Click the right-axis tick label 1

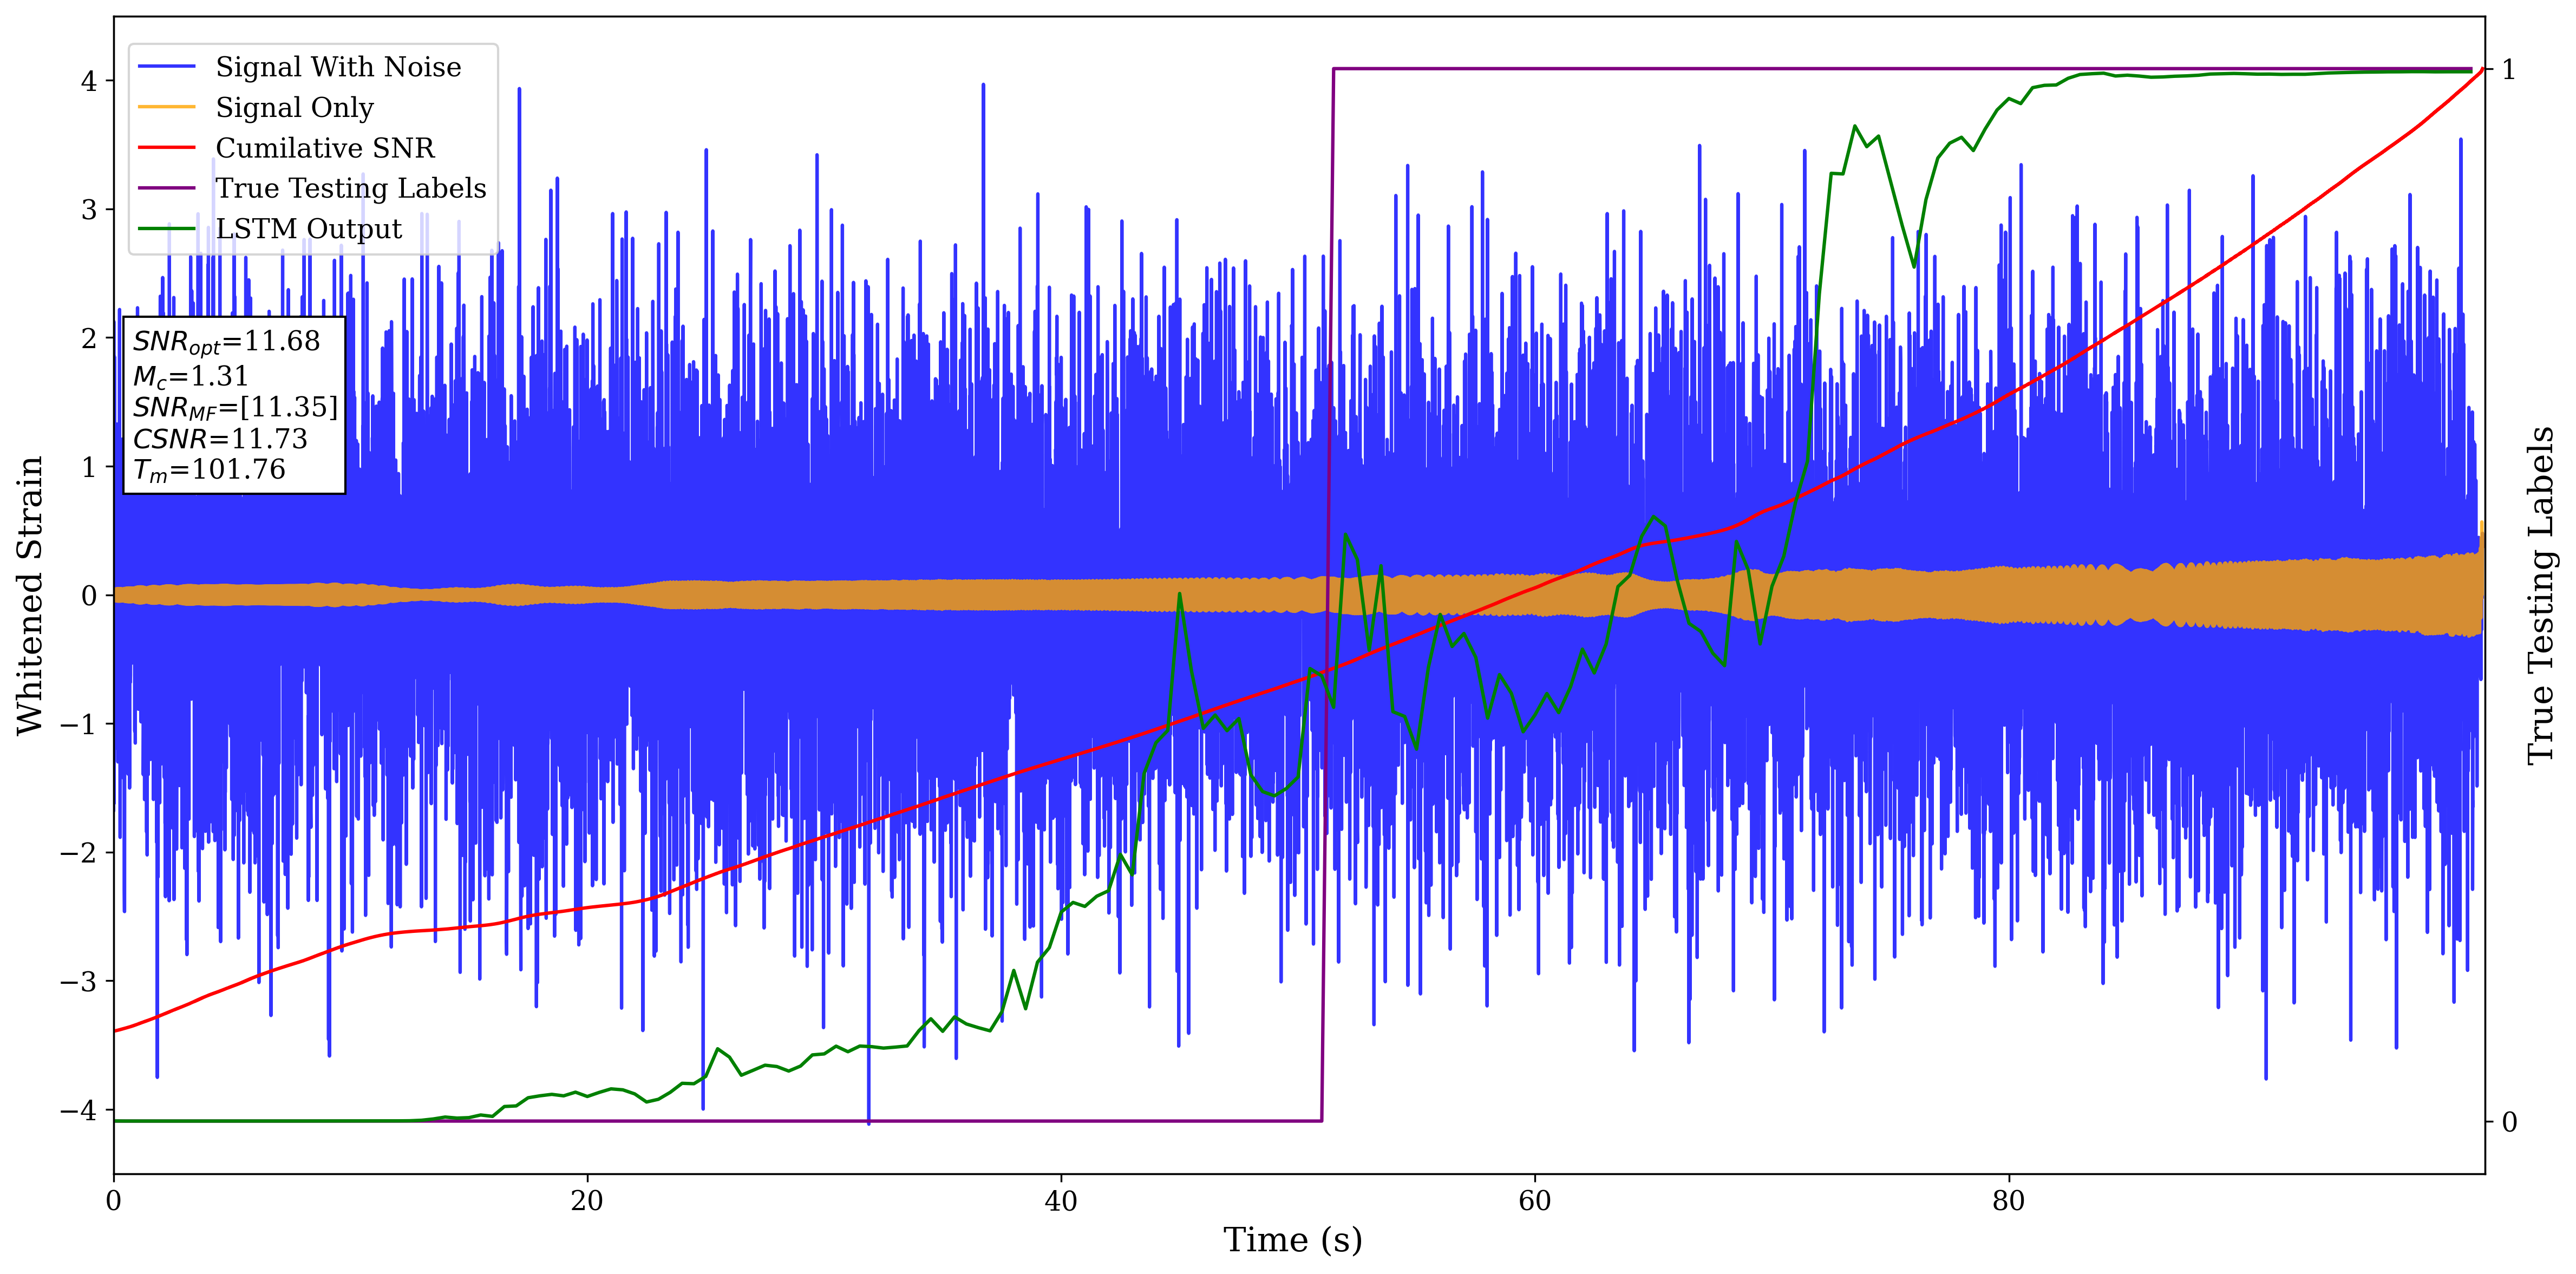click(2508, 70)
